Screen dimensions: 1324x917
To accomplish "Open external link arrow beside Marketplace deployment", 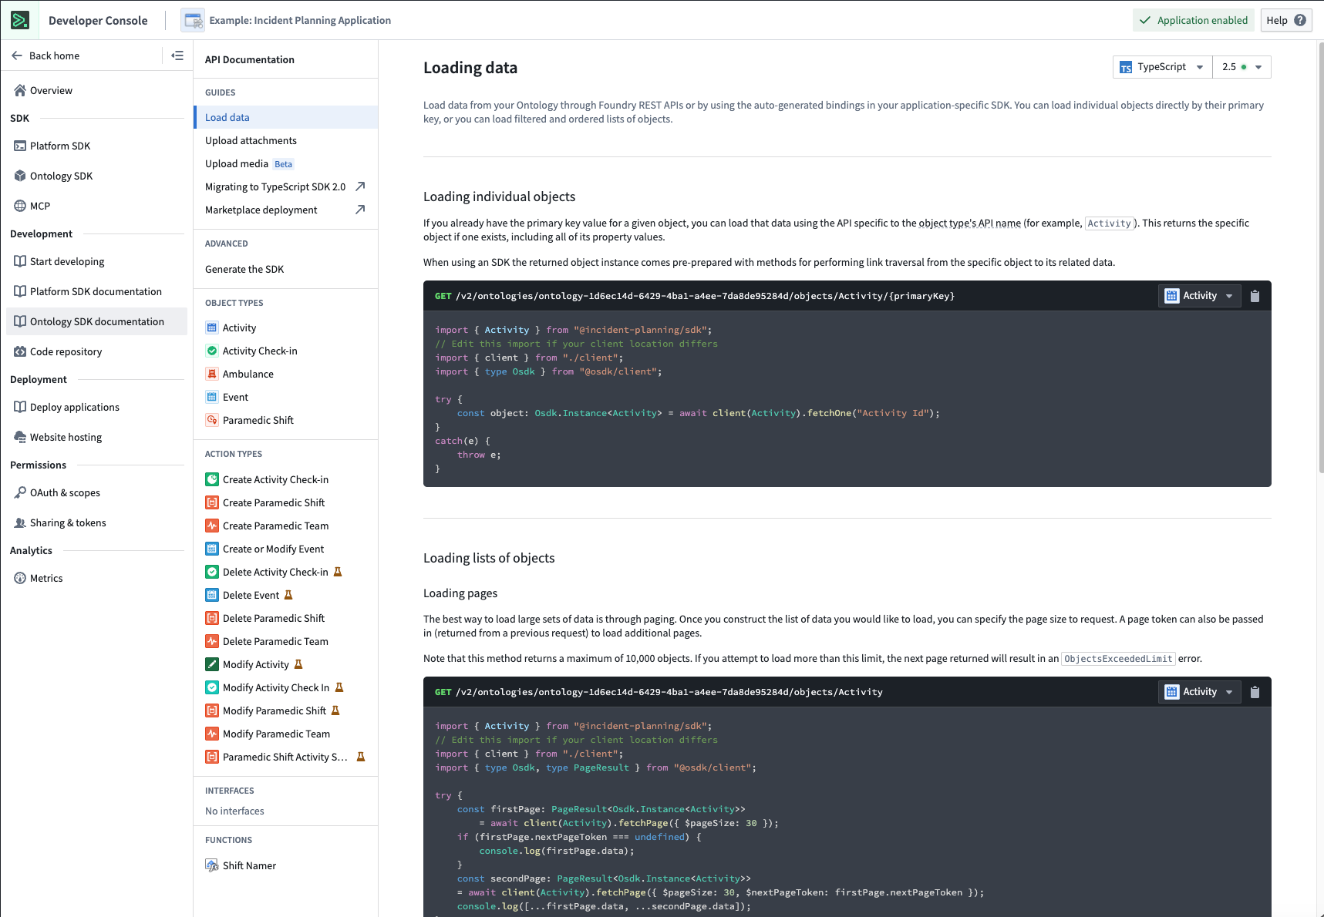I will point(360,210).
